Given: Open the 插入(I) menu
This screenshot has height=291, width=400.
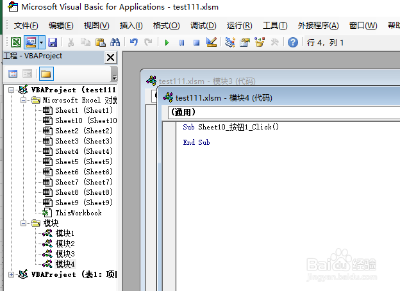Looking at the screenshot, I should point(131,26).
